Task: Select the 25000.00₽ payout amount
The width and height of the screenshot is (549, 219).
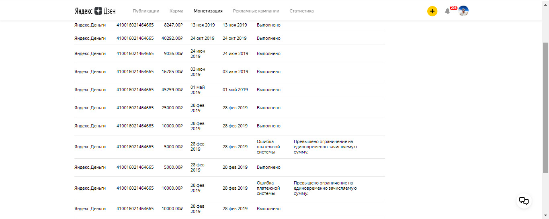Action: click(172, 108)
